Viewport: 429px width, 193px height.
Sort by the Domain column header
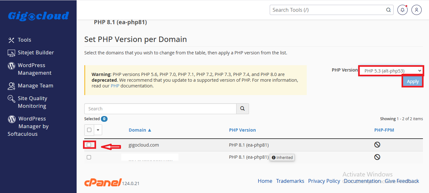tap(140, 130)
